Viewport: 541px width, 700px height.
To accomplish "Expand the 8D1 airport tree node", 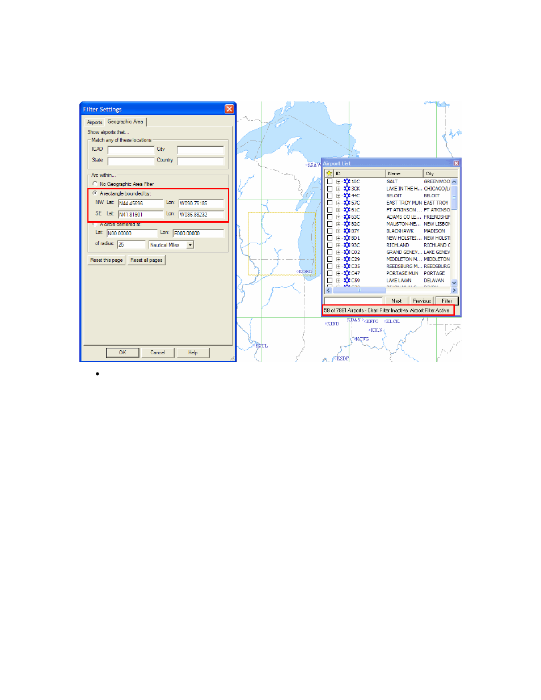I will pyautogui.click(x=339, y=238).
